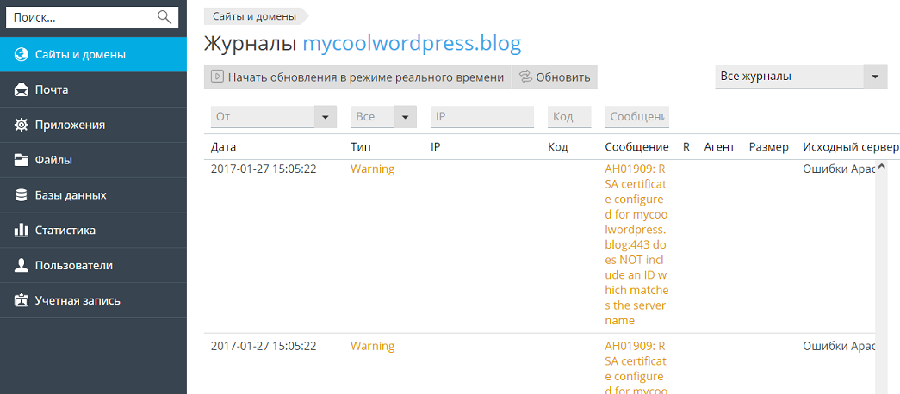Viewport: 900px width, 394px height.
Task: Click the Код column header
Action: point(558,147)
